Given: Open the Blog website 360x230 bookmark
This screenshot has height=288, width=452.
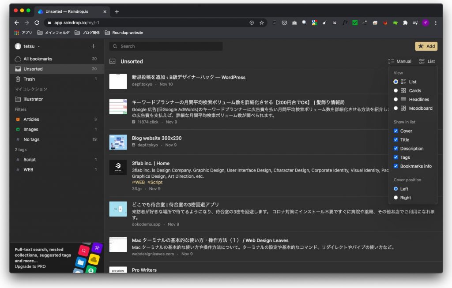Looking at the screenshot, I should [157, 138].
